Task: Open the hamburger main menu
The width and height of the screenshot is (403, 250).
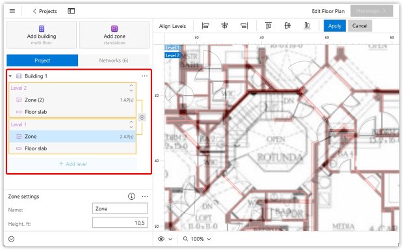Action: click(x=12, y=11)
